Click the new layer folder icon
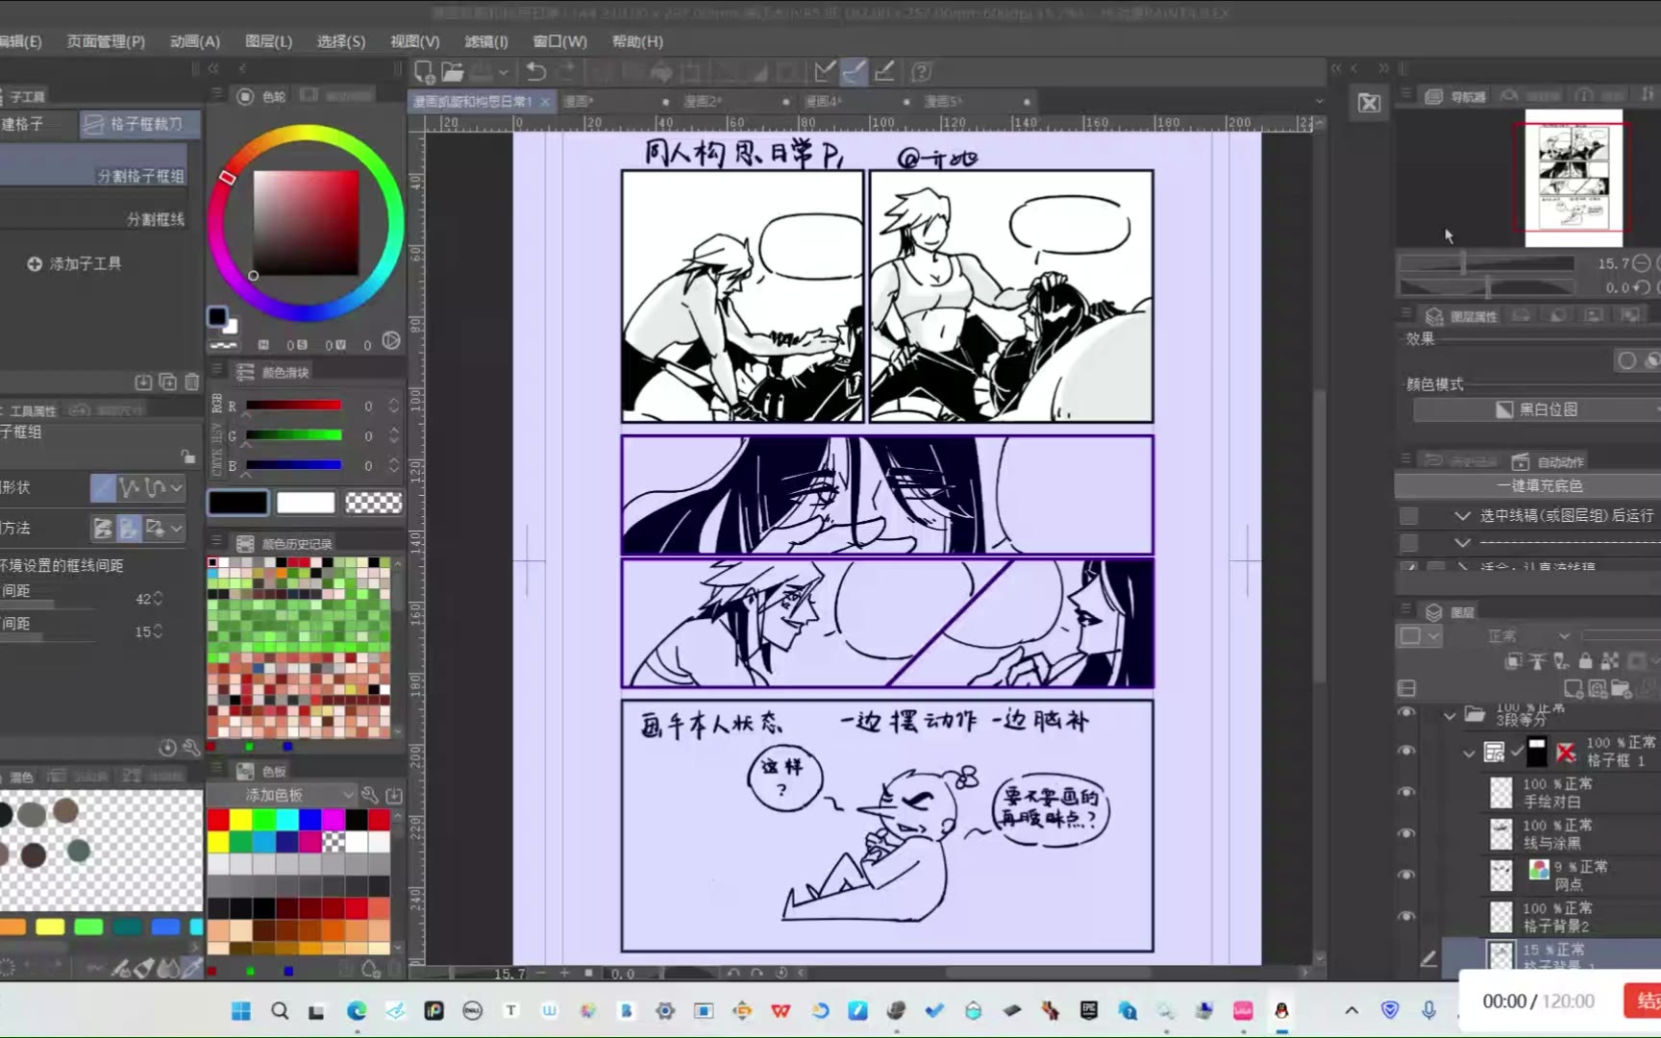1661x1038 pixels. (x=1621, y=688)
